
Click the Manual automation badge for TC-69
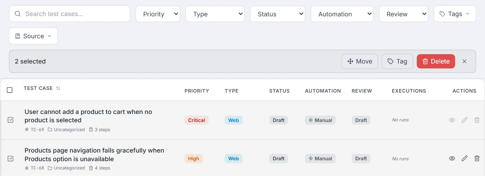pos(320,120)
